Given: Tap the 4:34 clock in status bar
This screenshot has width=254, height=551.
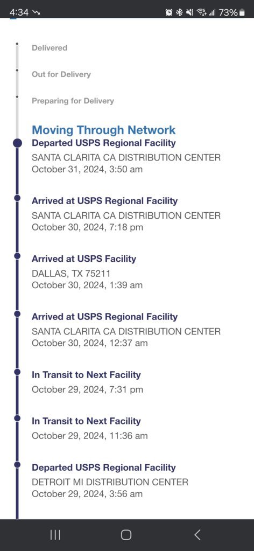Looking at the screenshot, I should point(19,12).
